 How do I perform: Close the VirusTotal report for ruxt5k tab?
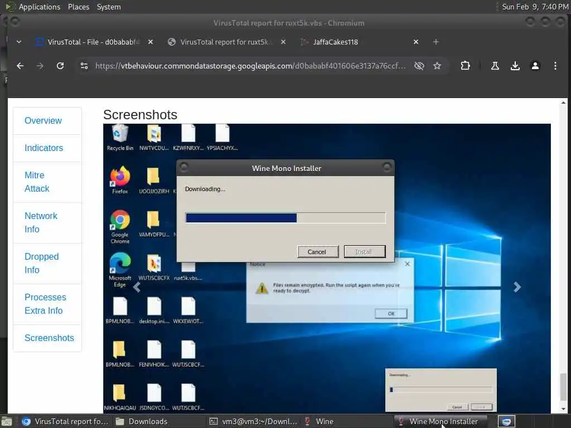click(283, 42)
